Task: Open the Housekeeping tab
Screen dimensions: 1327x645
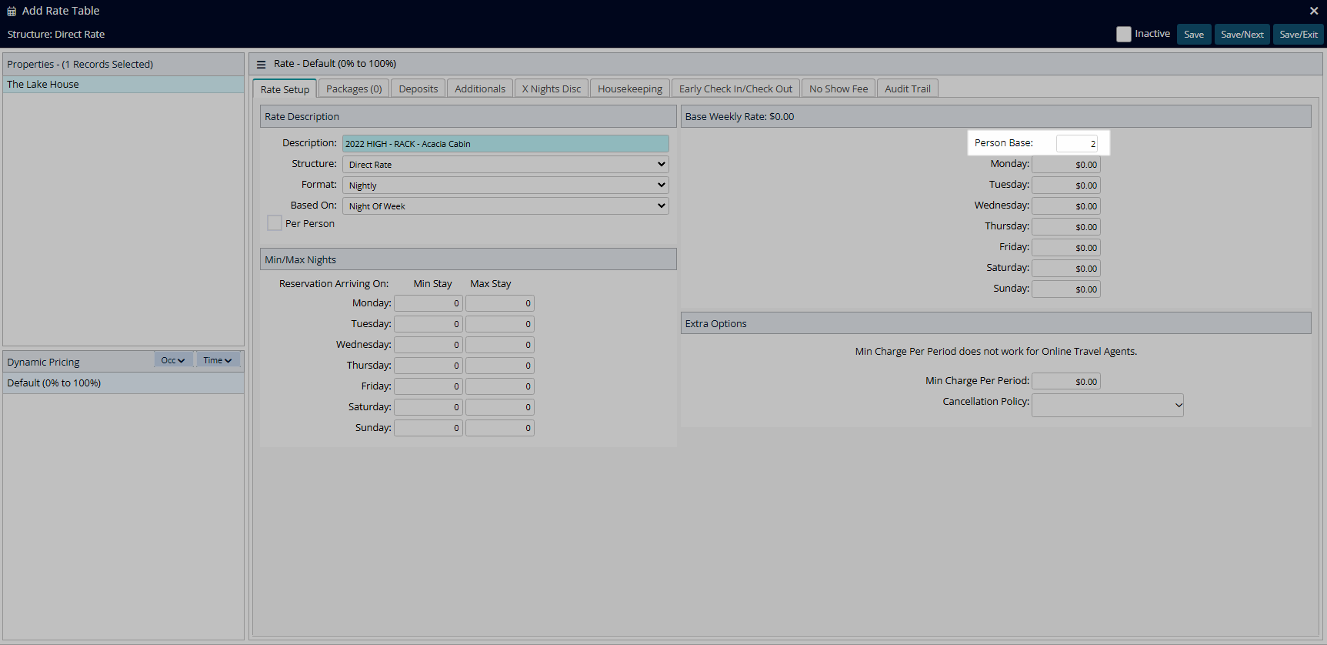Action: point(630,89)
